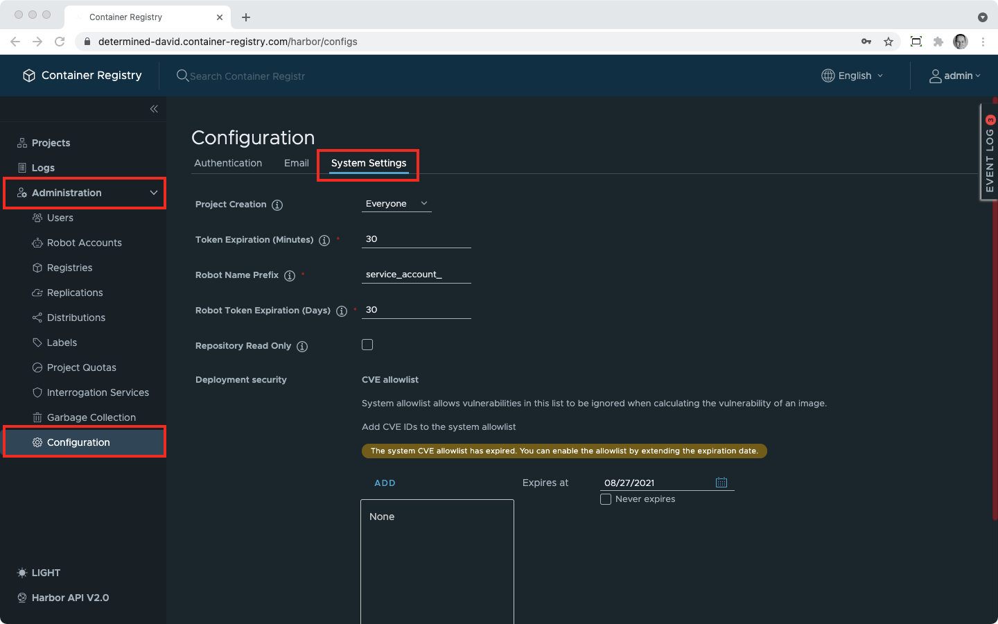Click the Token Expiration info icon
998x624 pixels.
tap(324, 240)
